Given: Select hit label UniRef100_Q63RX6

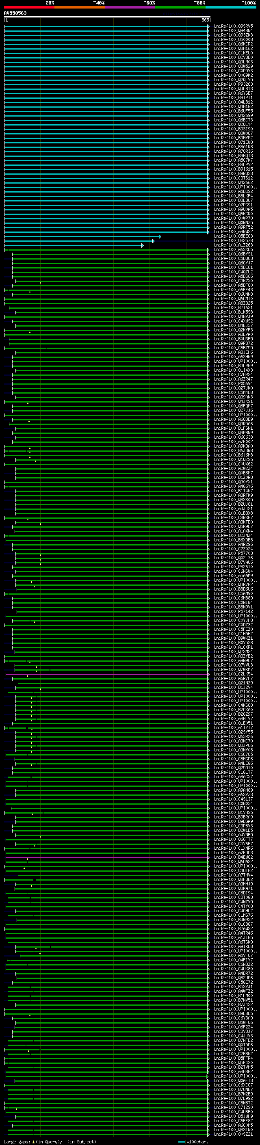Looking at the screenshot, I should tap(233, 737).
